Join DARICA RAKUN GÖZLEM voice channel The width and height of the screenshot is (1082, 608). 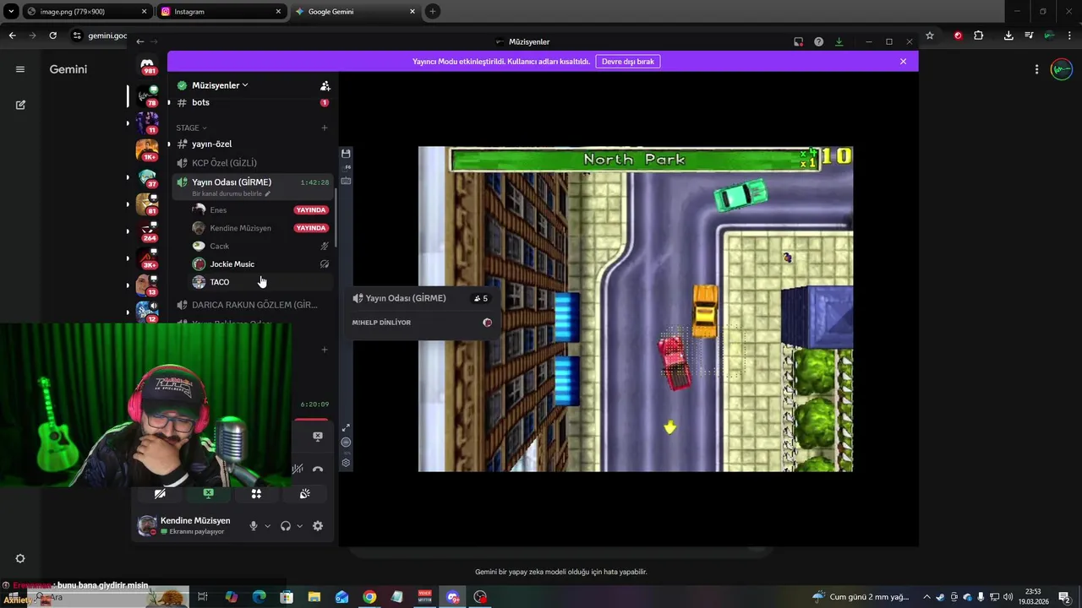point(250,305)
